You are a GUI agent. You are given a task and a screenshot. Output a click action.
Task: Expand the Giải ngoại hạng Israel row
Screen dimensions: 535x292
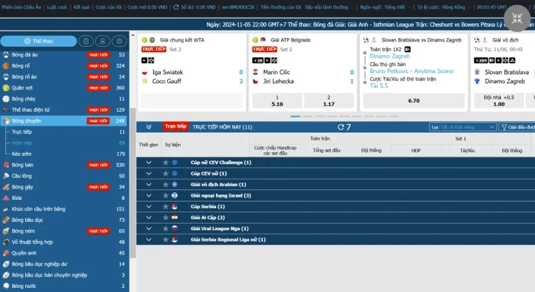[149, 195]
